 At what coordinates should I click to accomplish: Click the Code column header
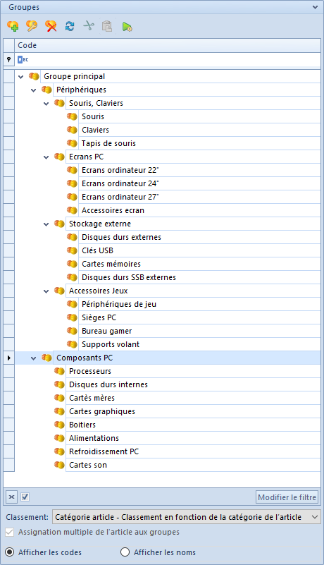tap(168, 45)
